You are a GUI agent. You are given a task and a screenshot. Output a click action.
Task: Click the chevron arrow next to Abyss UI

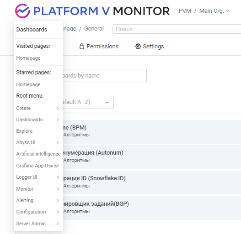tap(58, 142)
